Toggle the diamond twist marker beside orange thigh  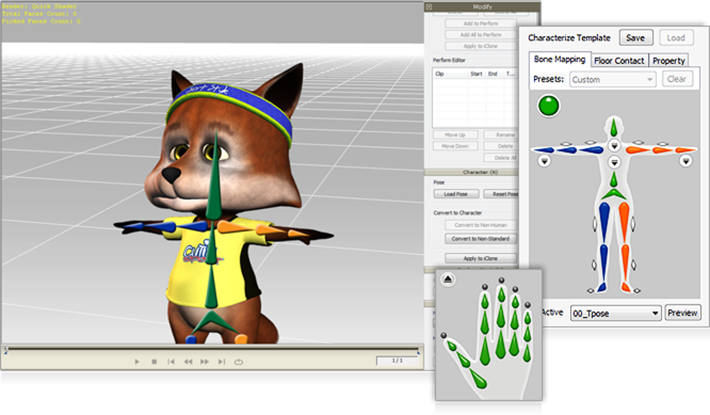[633, 224]
